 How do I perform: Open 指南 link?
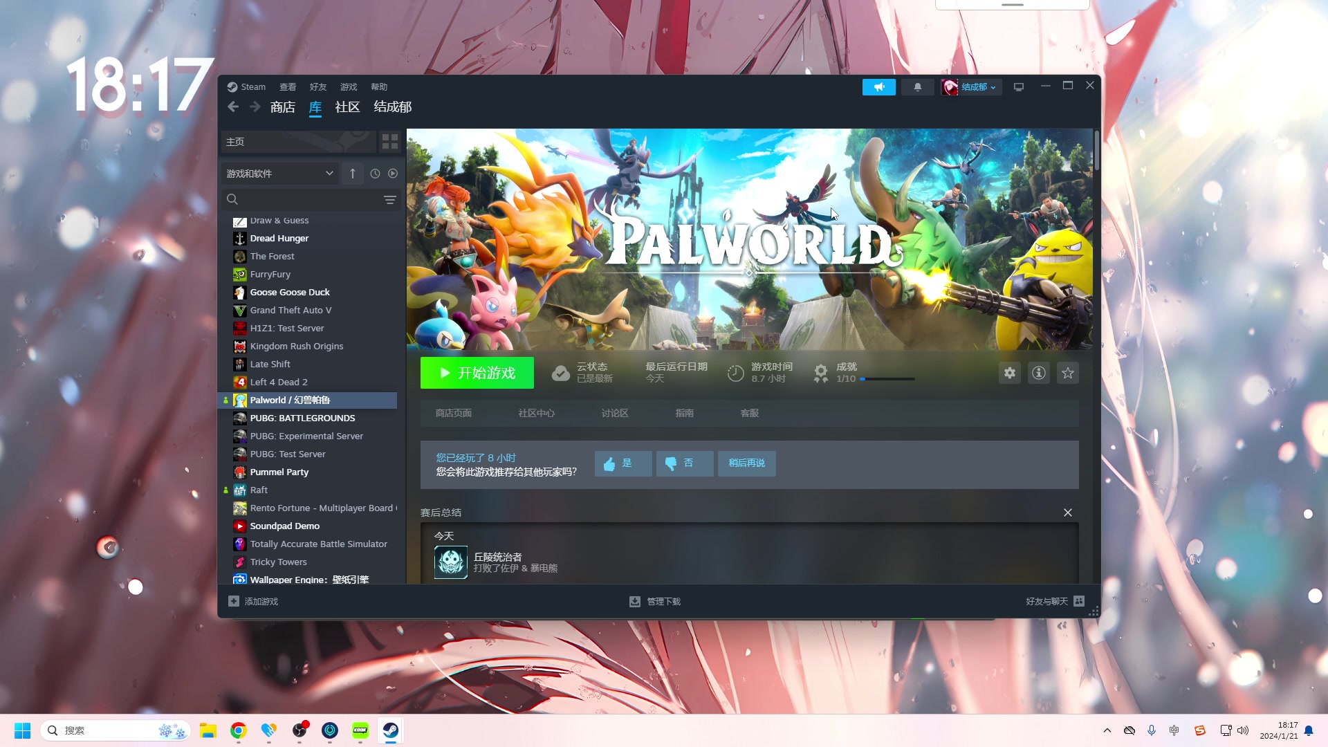[685, 413]
